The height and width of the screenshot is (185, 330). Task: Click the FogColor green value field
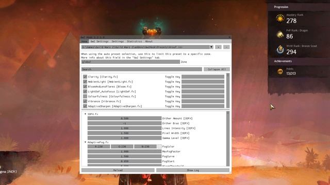pos(122,146)
